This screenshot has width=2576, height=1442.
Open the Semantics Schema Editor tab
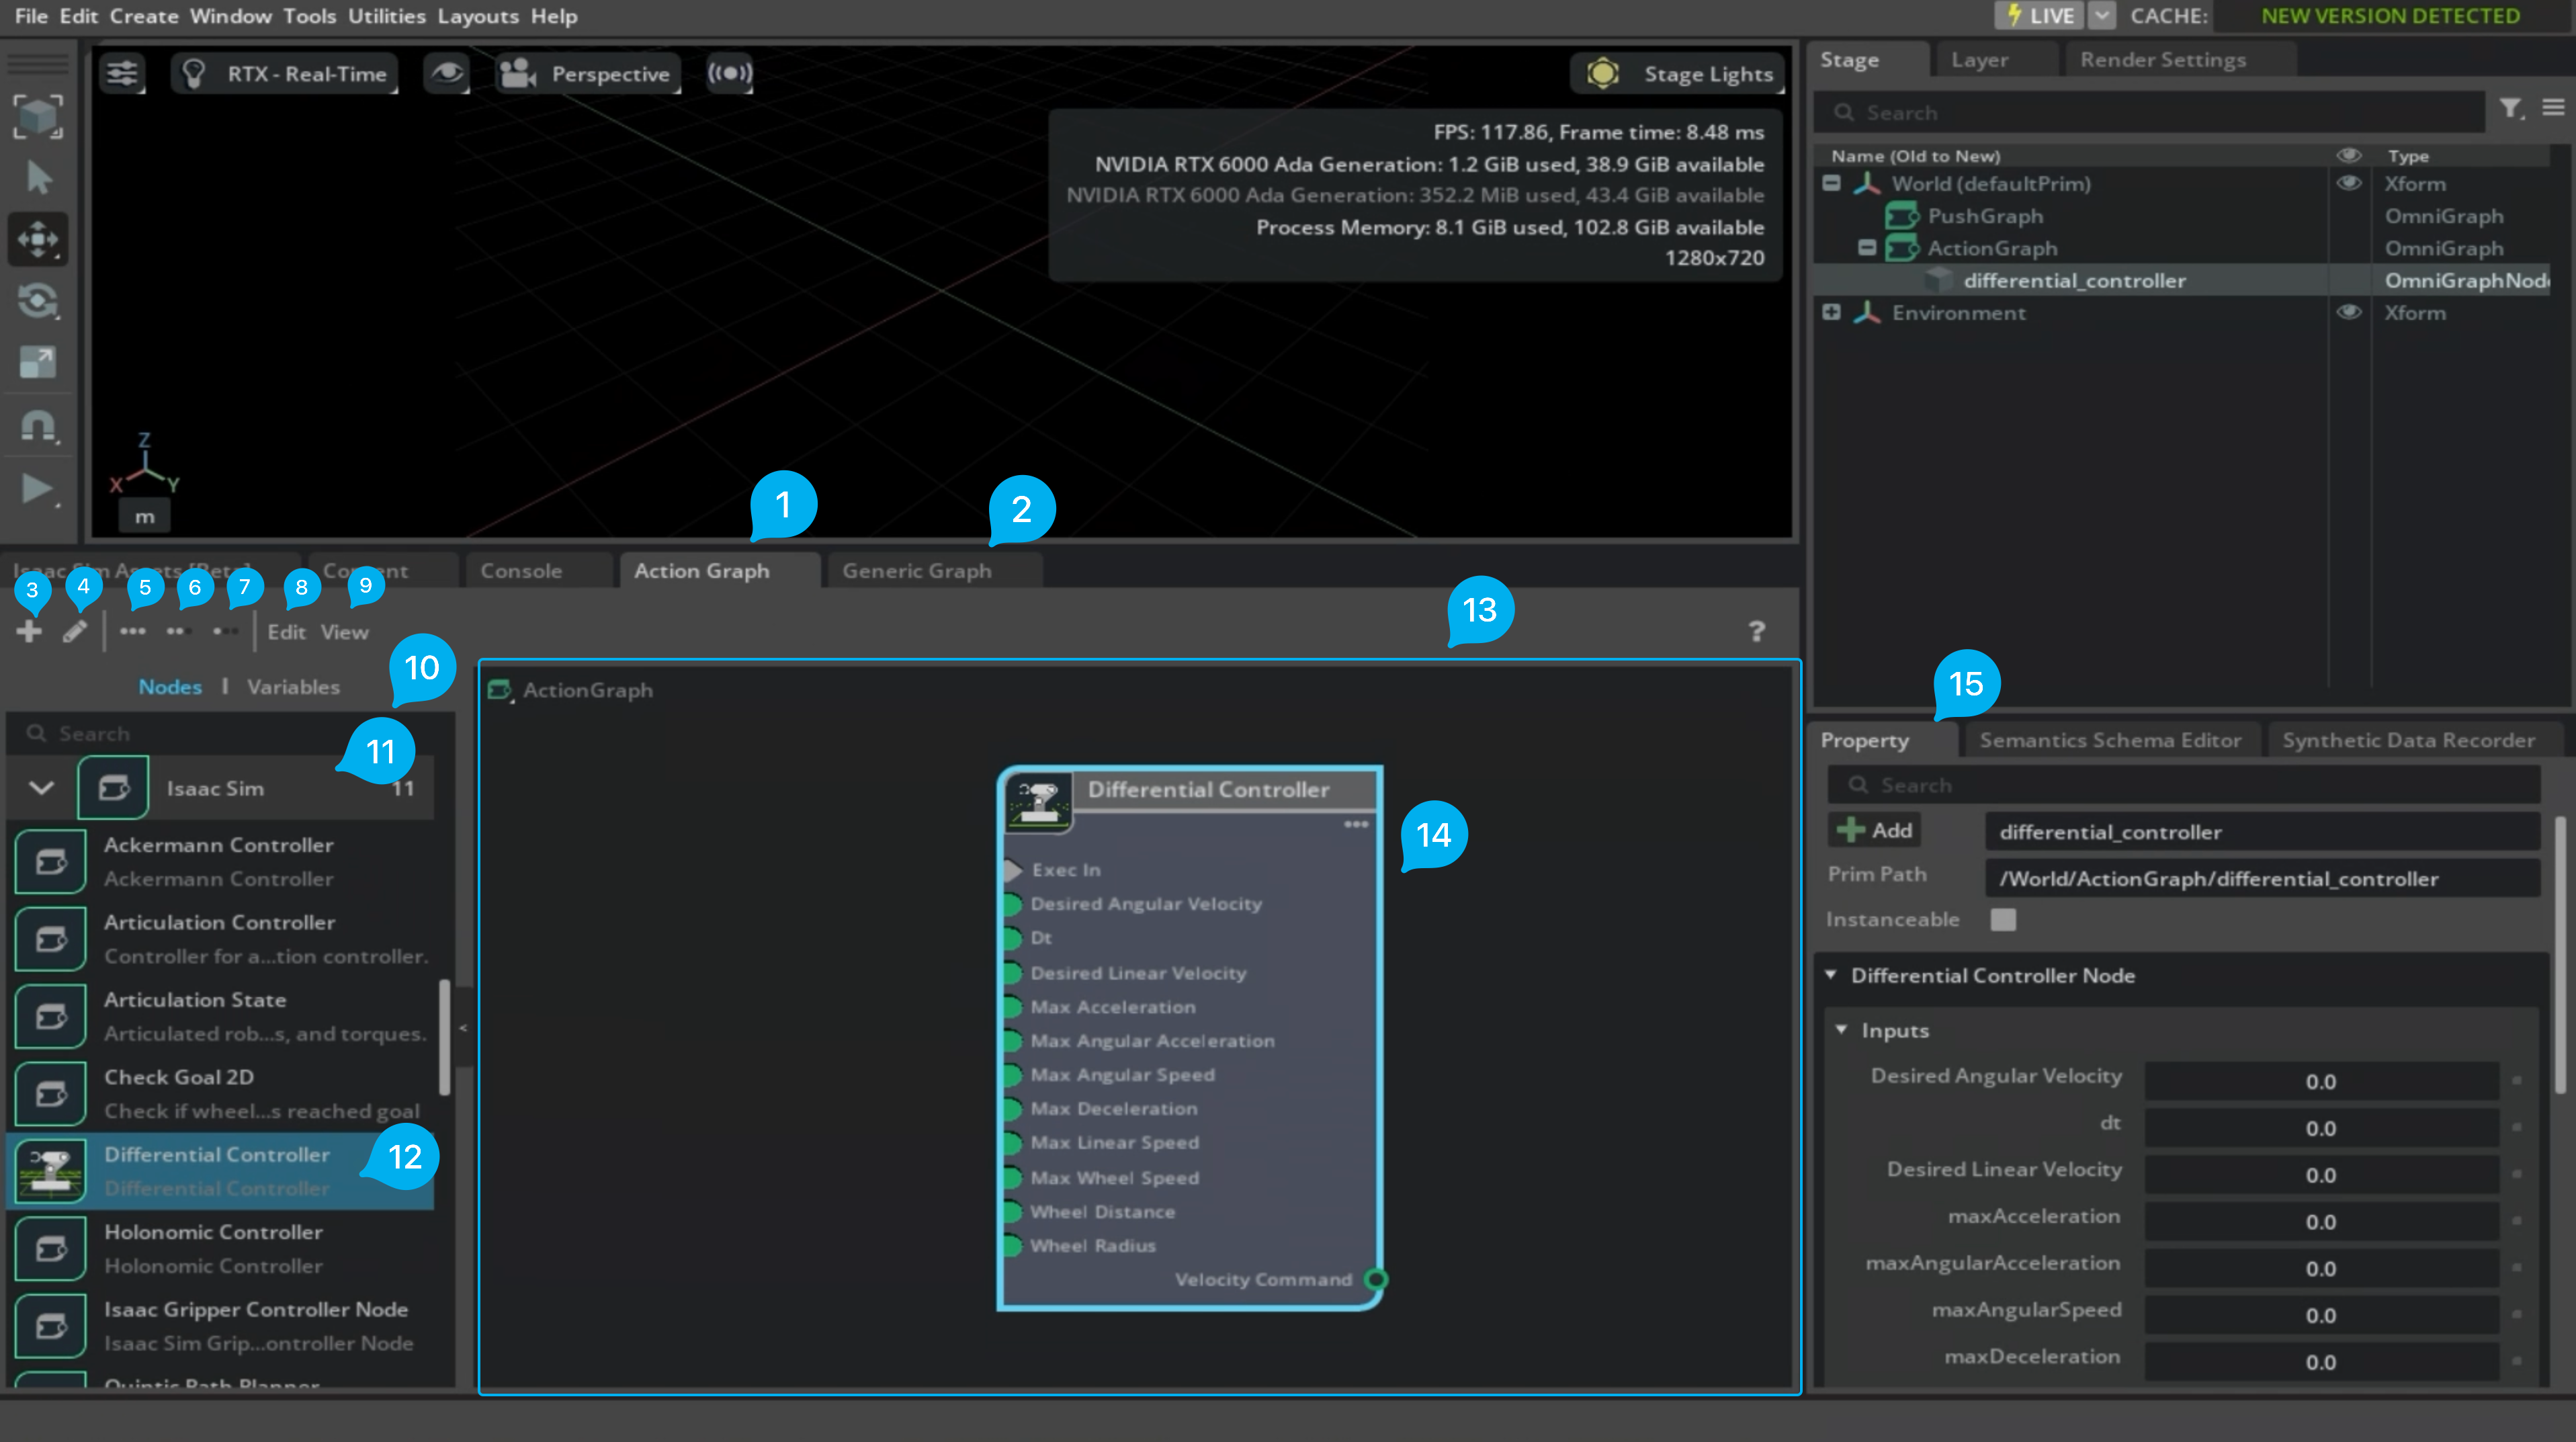pos(2110,740)
